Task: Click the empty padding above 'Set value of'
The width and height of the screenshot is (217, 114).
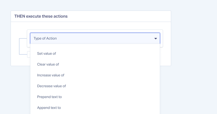Action: pos(95,46)
